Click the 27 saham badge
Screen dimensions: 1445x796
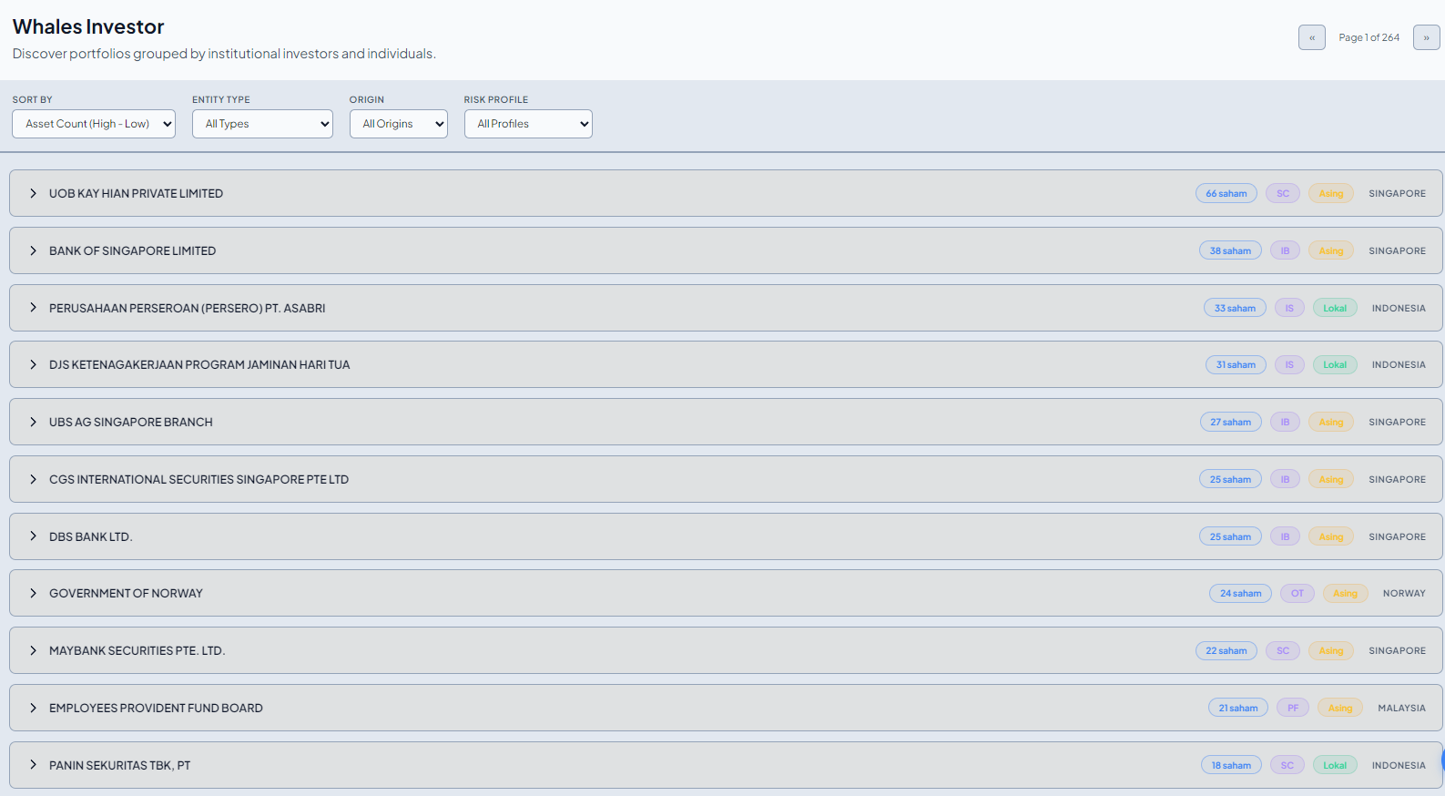pos(1231,422)
